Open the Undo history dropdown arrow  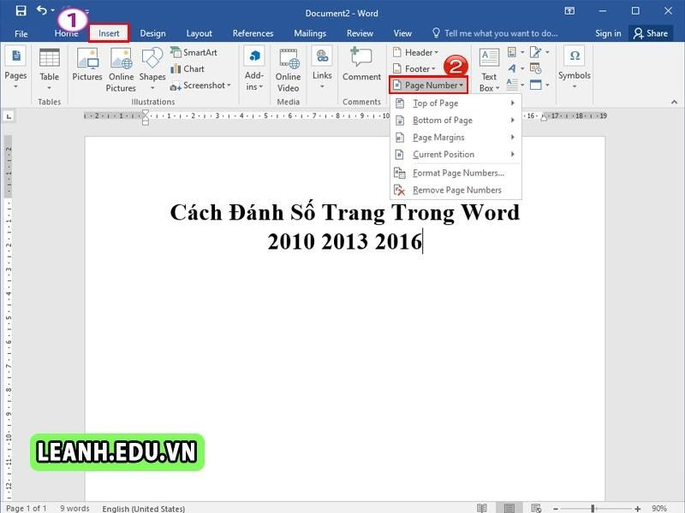tap(53, 10)
